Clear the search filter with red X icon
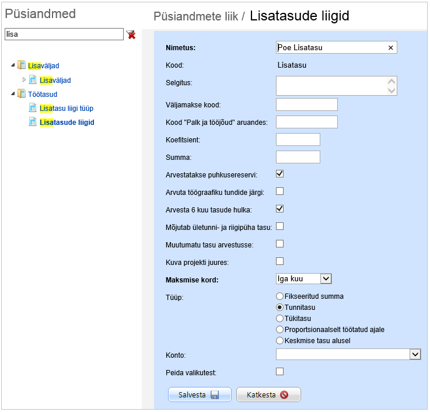The image size is (430, 412). 131,35
